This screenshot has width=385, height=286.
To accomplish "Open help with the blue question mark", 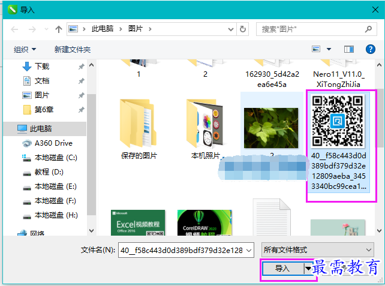I will tap(370, 49).
